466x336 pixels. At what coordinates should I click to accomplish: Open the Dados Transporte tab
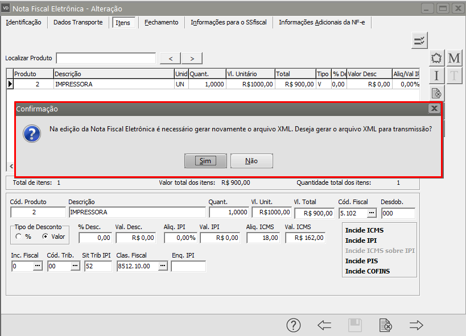78,22
